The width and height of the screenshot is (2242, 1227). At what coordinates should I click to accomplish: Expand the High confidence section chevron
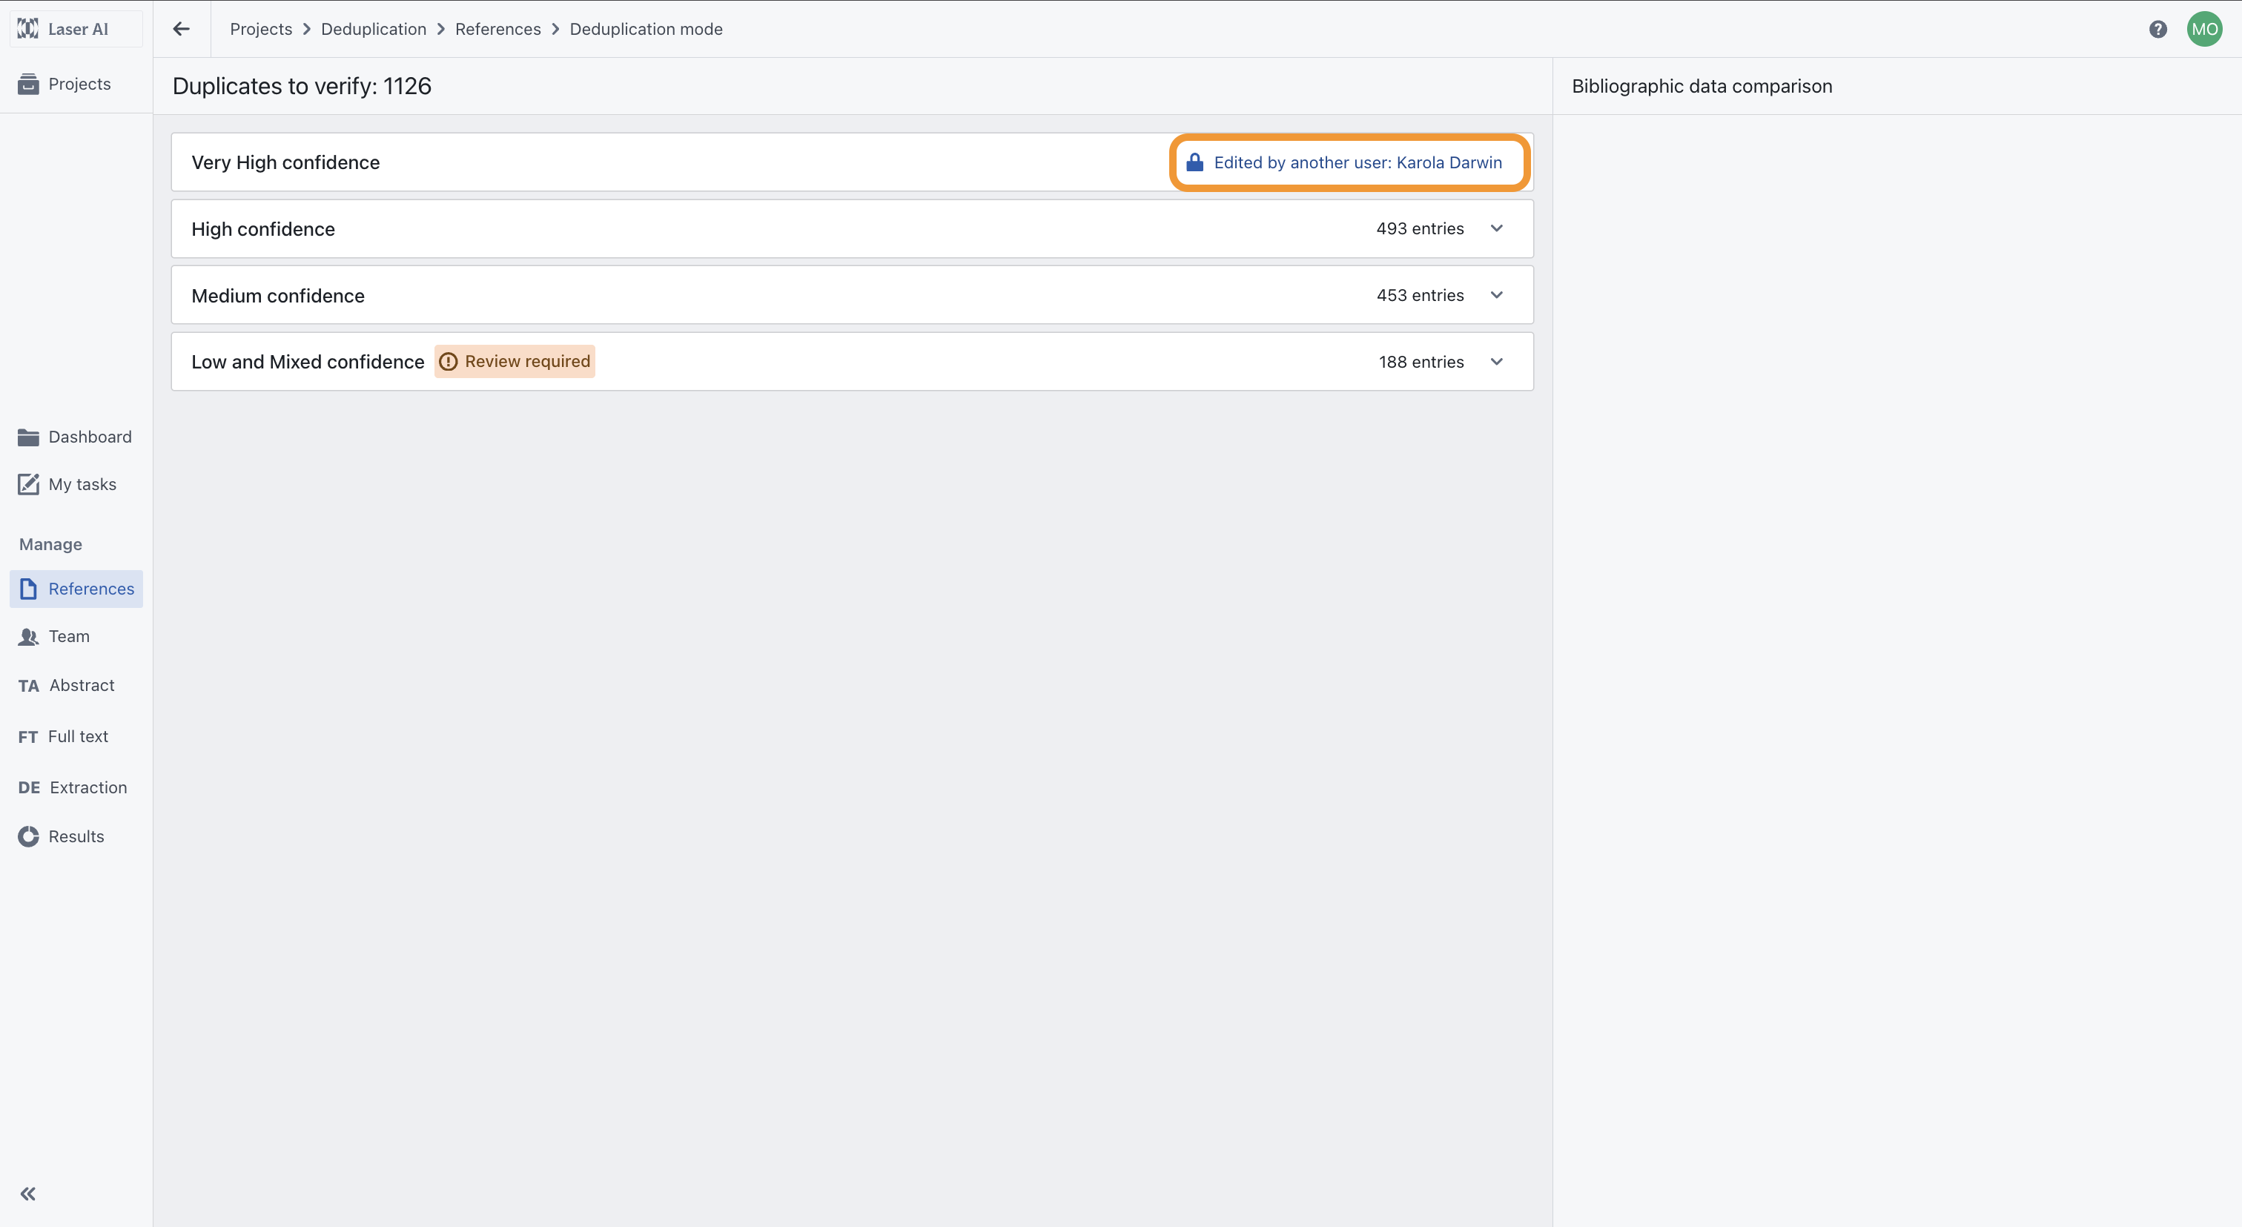[x=1496, y=229]
